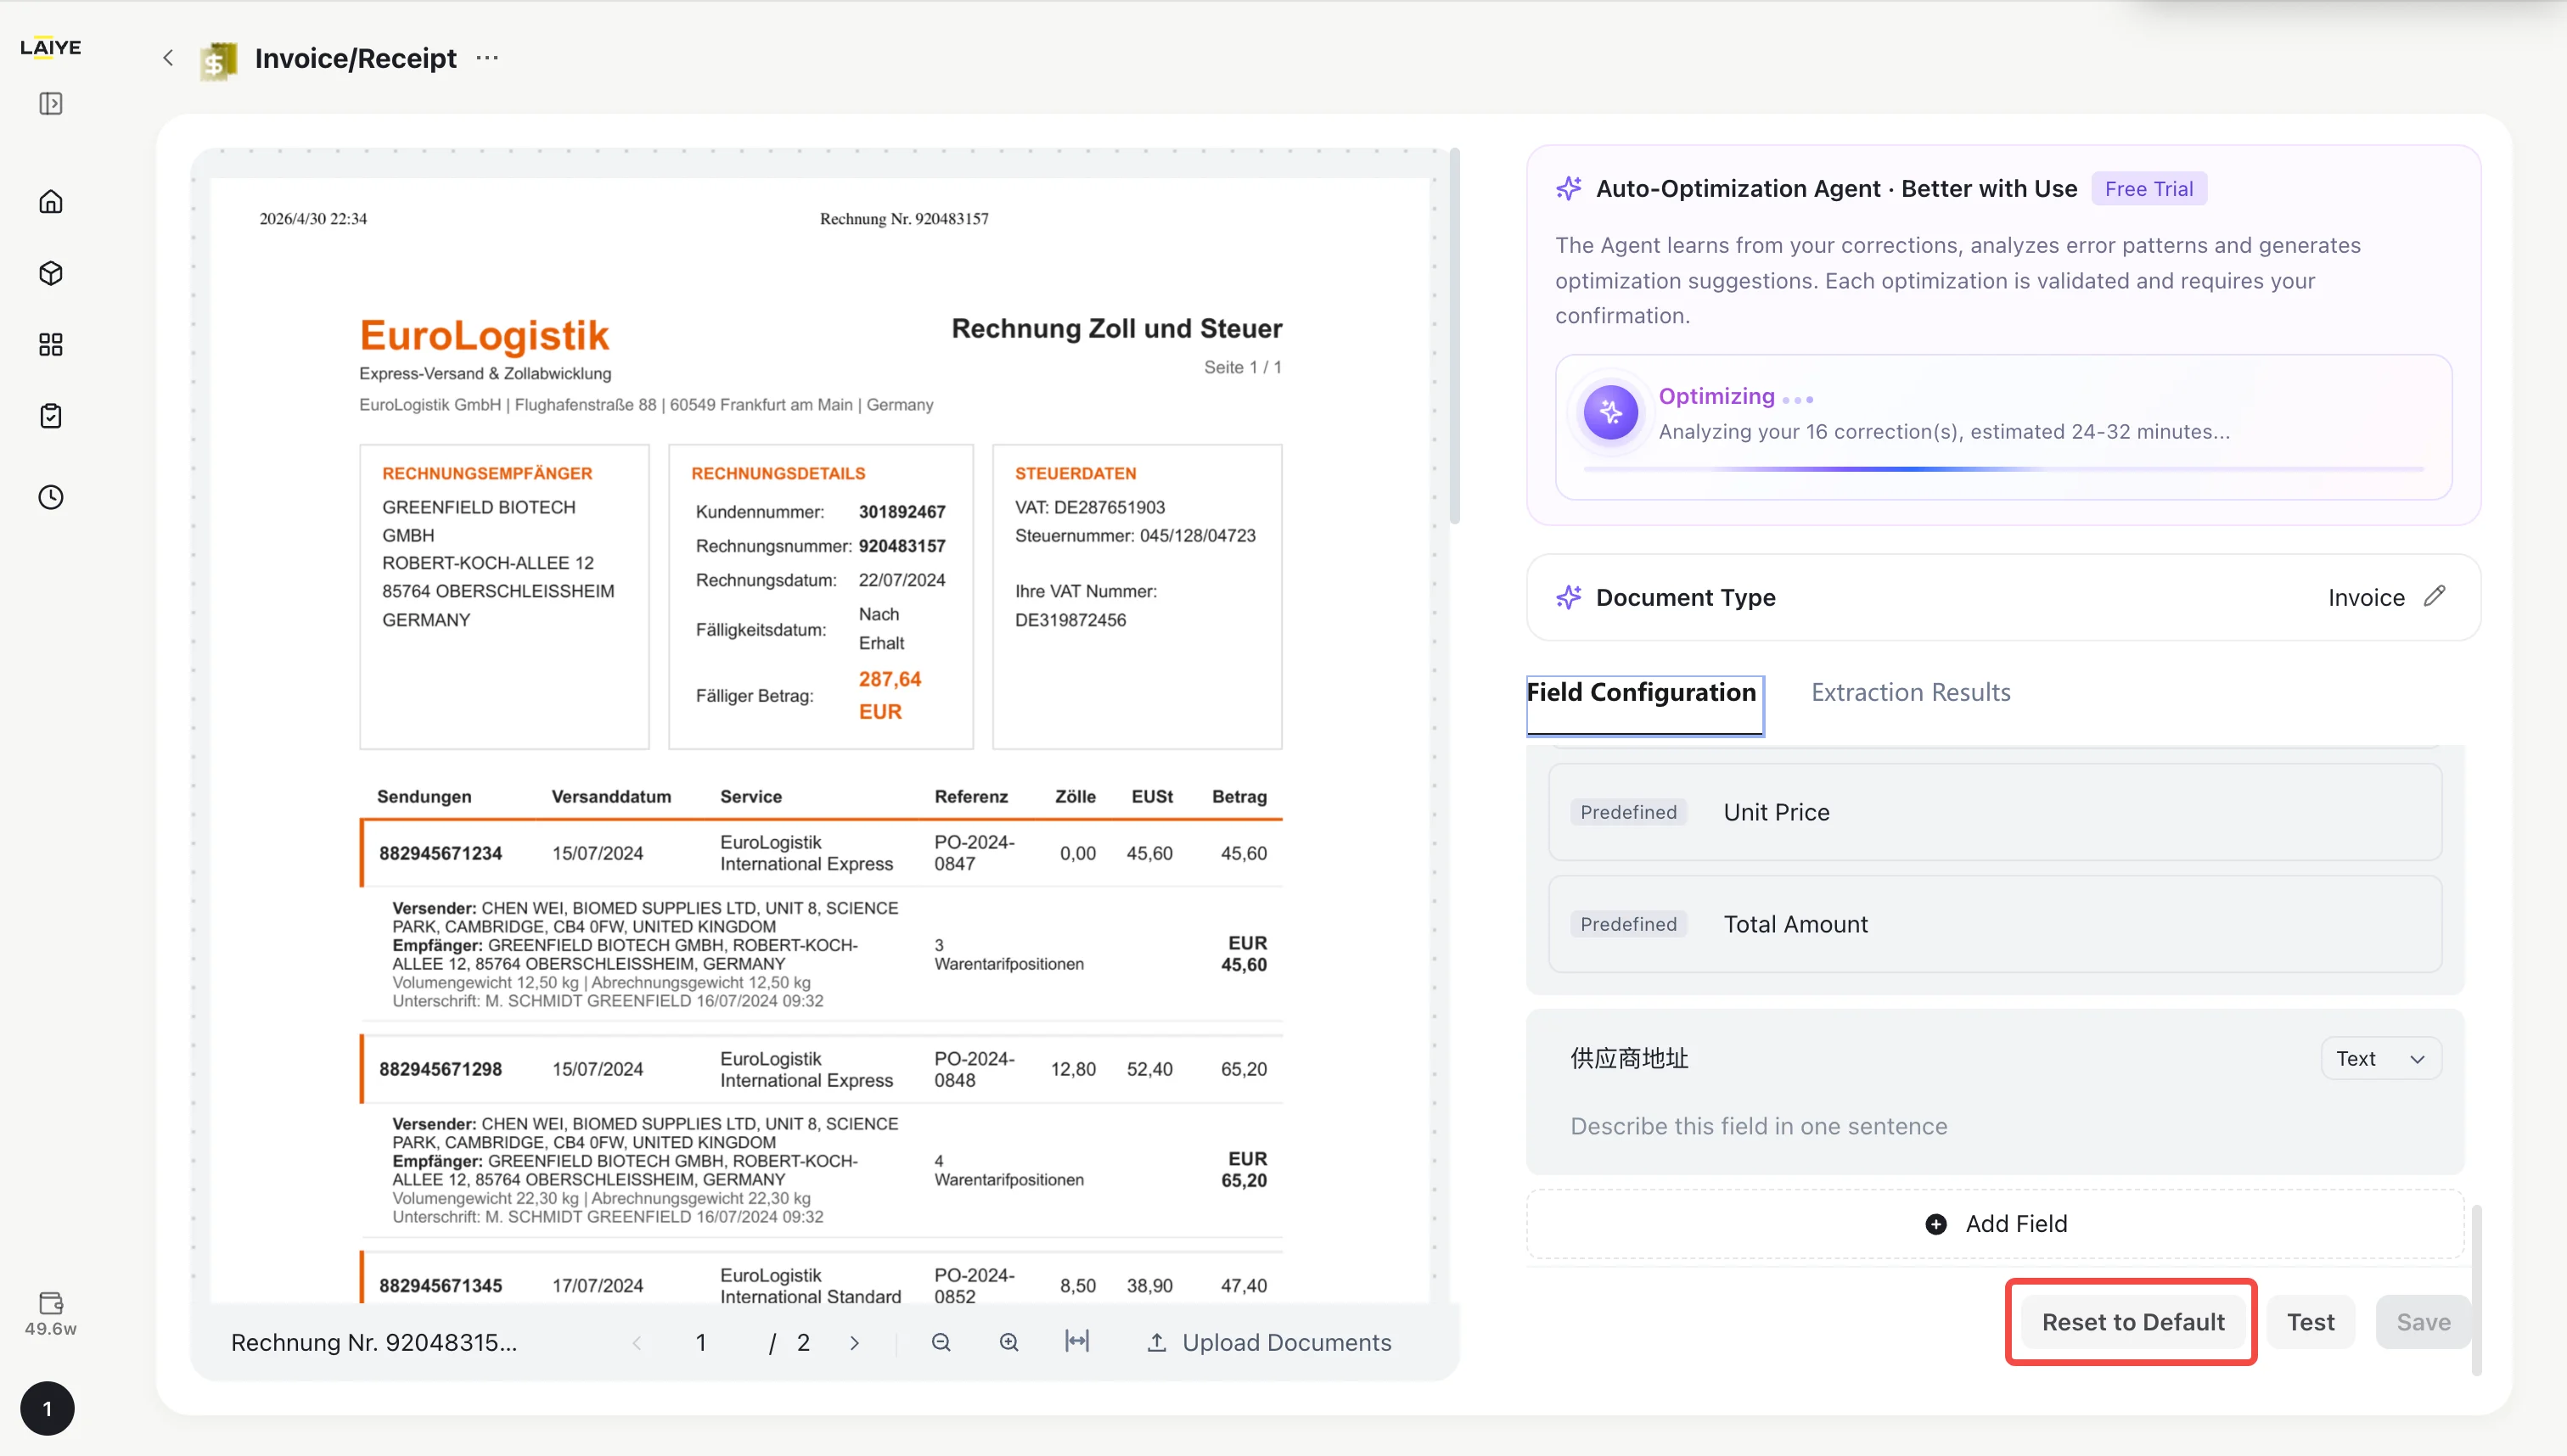Zoom out of the document preview

[x=941, y=1342]
